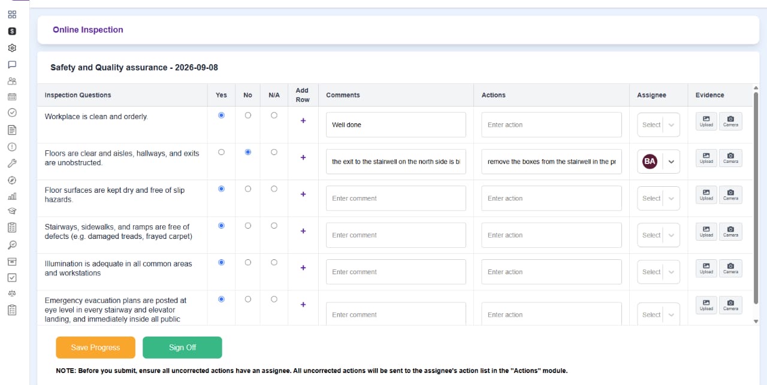The width and height of the screenshot is (767, 385).
Task: Open the settings gear sidebar icon
Action: coord(12,48)
